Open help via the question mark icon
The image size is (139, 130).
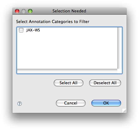[20, 104]
